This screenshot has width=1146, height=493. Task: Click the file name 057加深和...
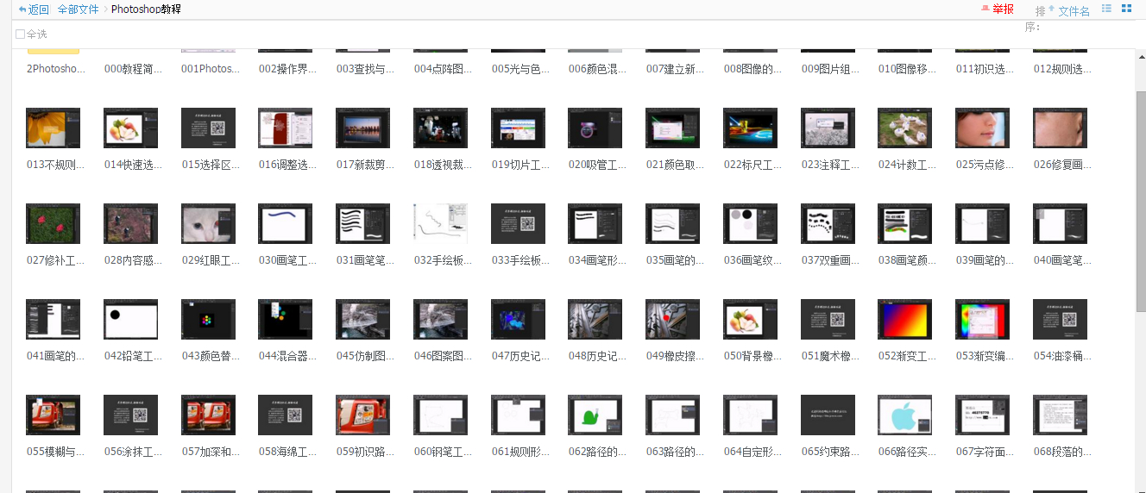211,452
